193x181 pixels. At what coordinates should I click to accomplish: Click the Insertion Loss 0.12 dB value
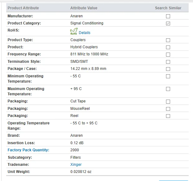(x=77, y=143)
